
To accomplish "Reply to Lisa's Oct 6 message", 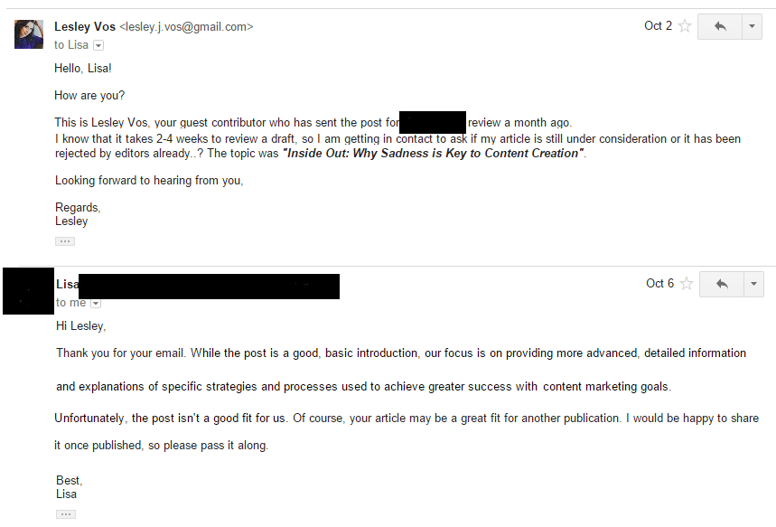I will pos(722,284).
